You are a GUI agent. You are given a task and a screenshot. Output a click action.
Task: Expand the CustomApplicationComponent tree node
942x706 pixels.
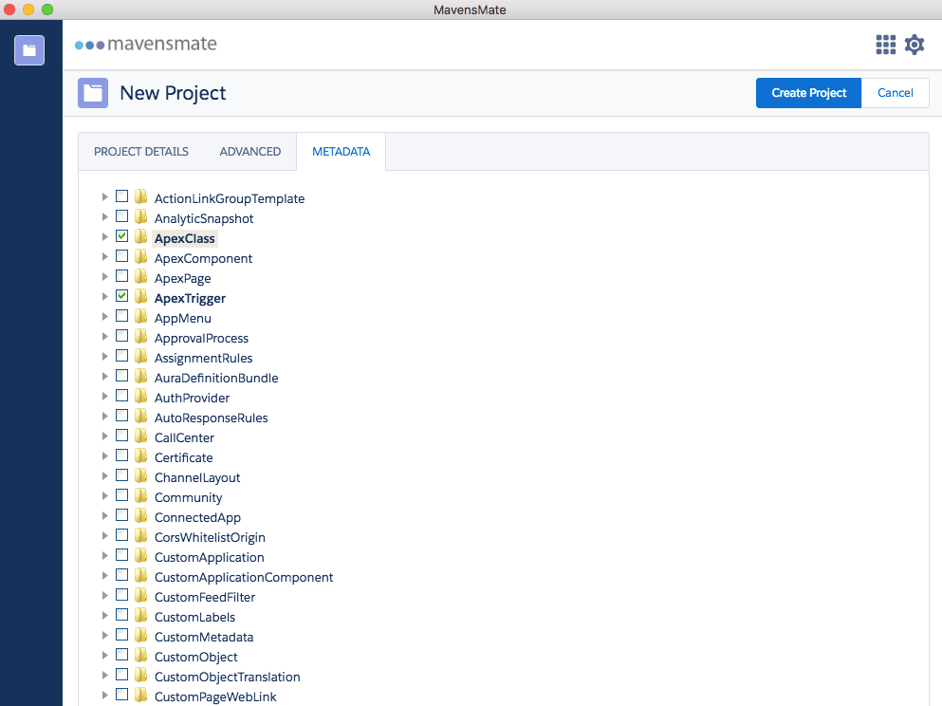(104, 575)
